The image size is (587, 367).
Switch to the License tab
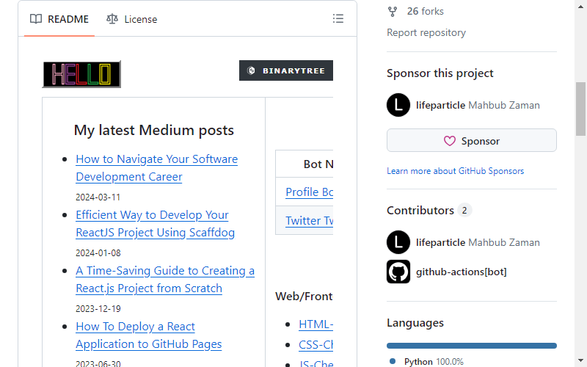click(x=132, y=19)
